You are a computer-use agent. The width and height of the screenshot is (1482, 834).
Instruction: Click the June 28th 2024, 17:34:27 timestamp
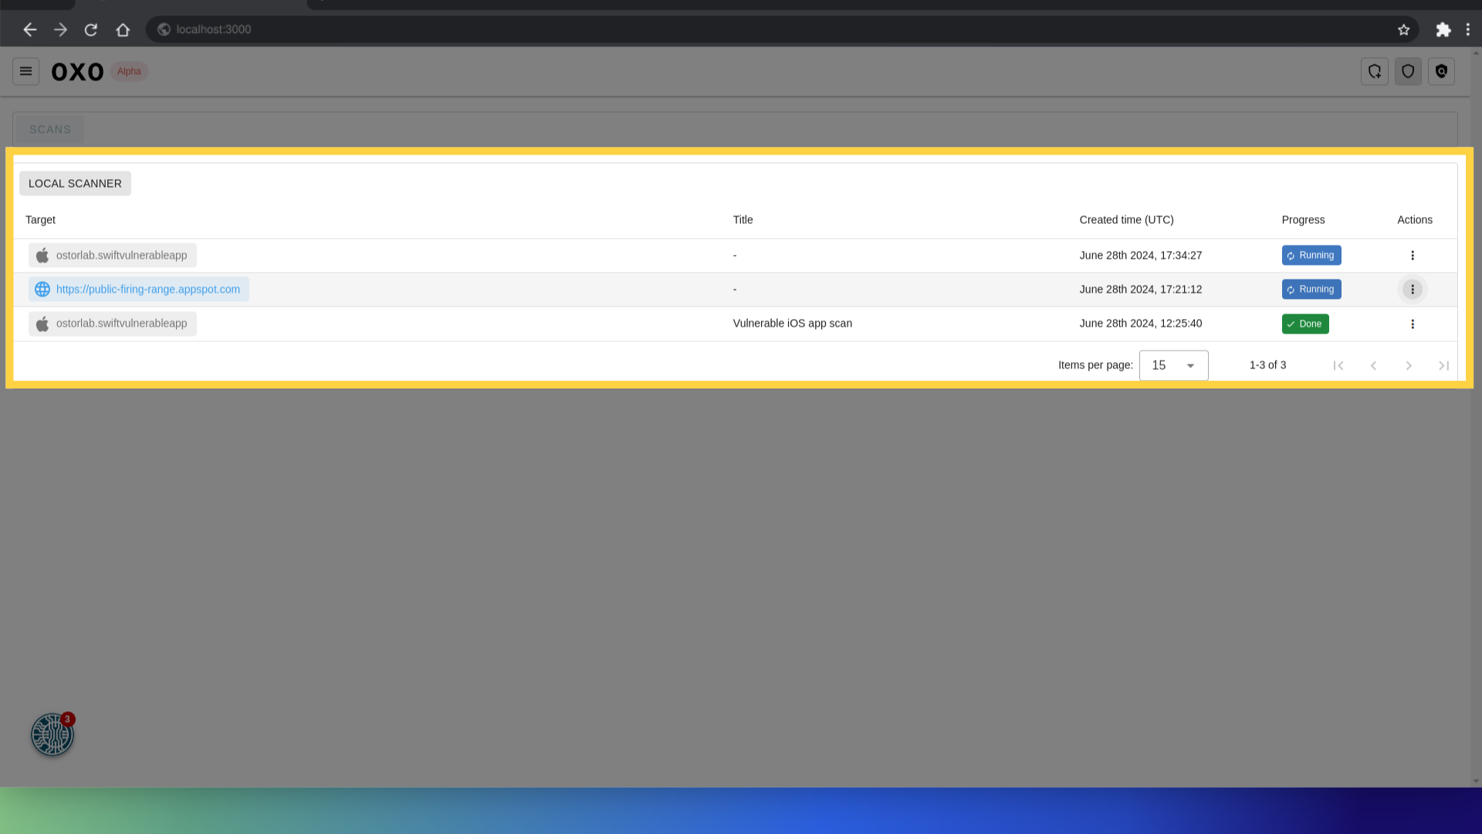(x=1140, y=255)
